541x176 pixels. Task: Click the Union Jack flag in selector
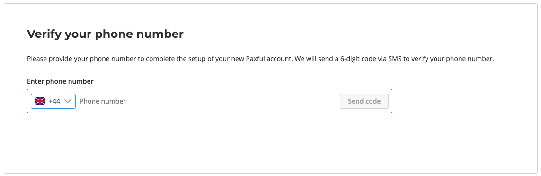(40, 101)
